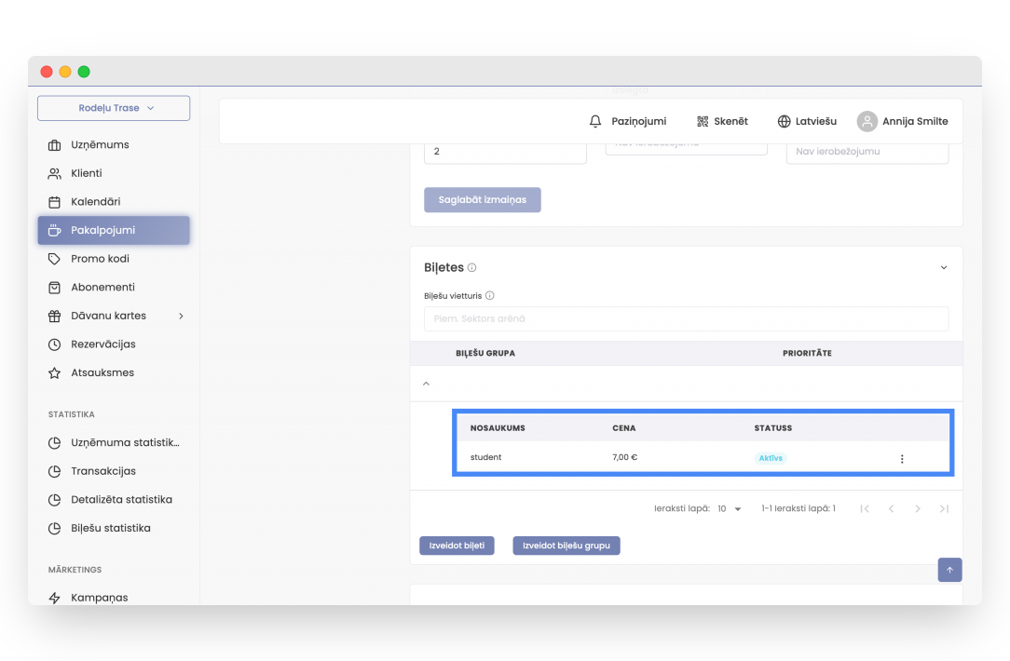Click the Paziņojumi bell icon
This screenshot has width=1010, height=661.
coord(595,121)
